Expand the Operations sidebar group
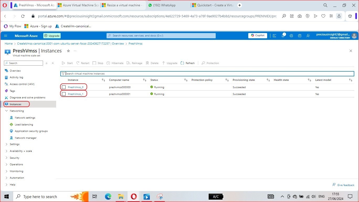The height and width of the screenshot is (202, 359). (x=7, y=164)
